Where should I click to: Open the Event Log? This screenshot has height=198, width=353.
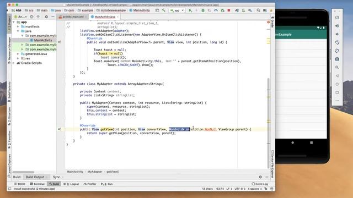coord(260,184)
